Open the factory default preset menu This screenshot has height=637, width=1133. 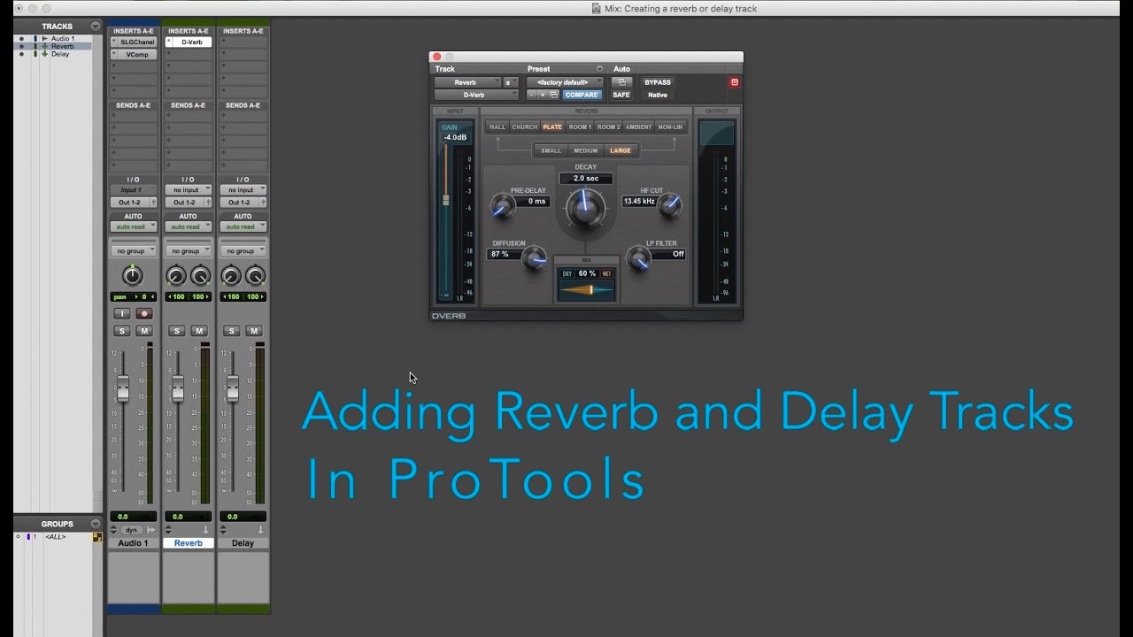tap(564, 82)
